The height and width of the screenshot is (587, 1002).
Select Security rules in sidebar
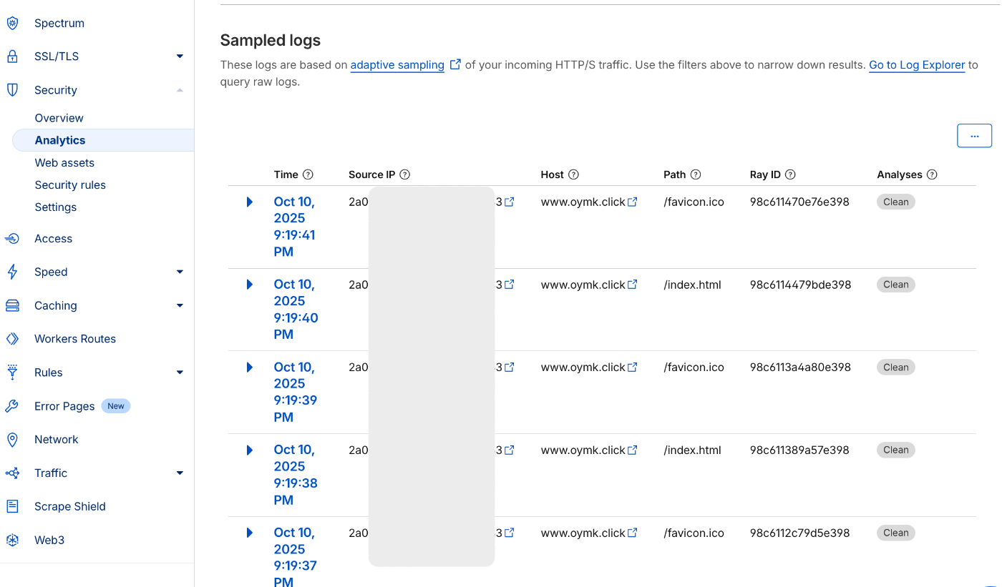(70, 185)
